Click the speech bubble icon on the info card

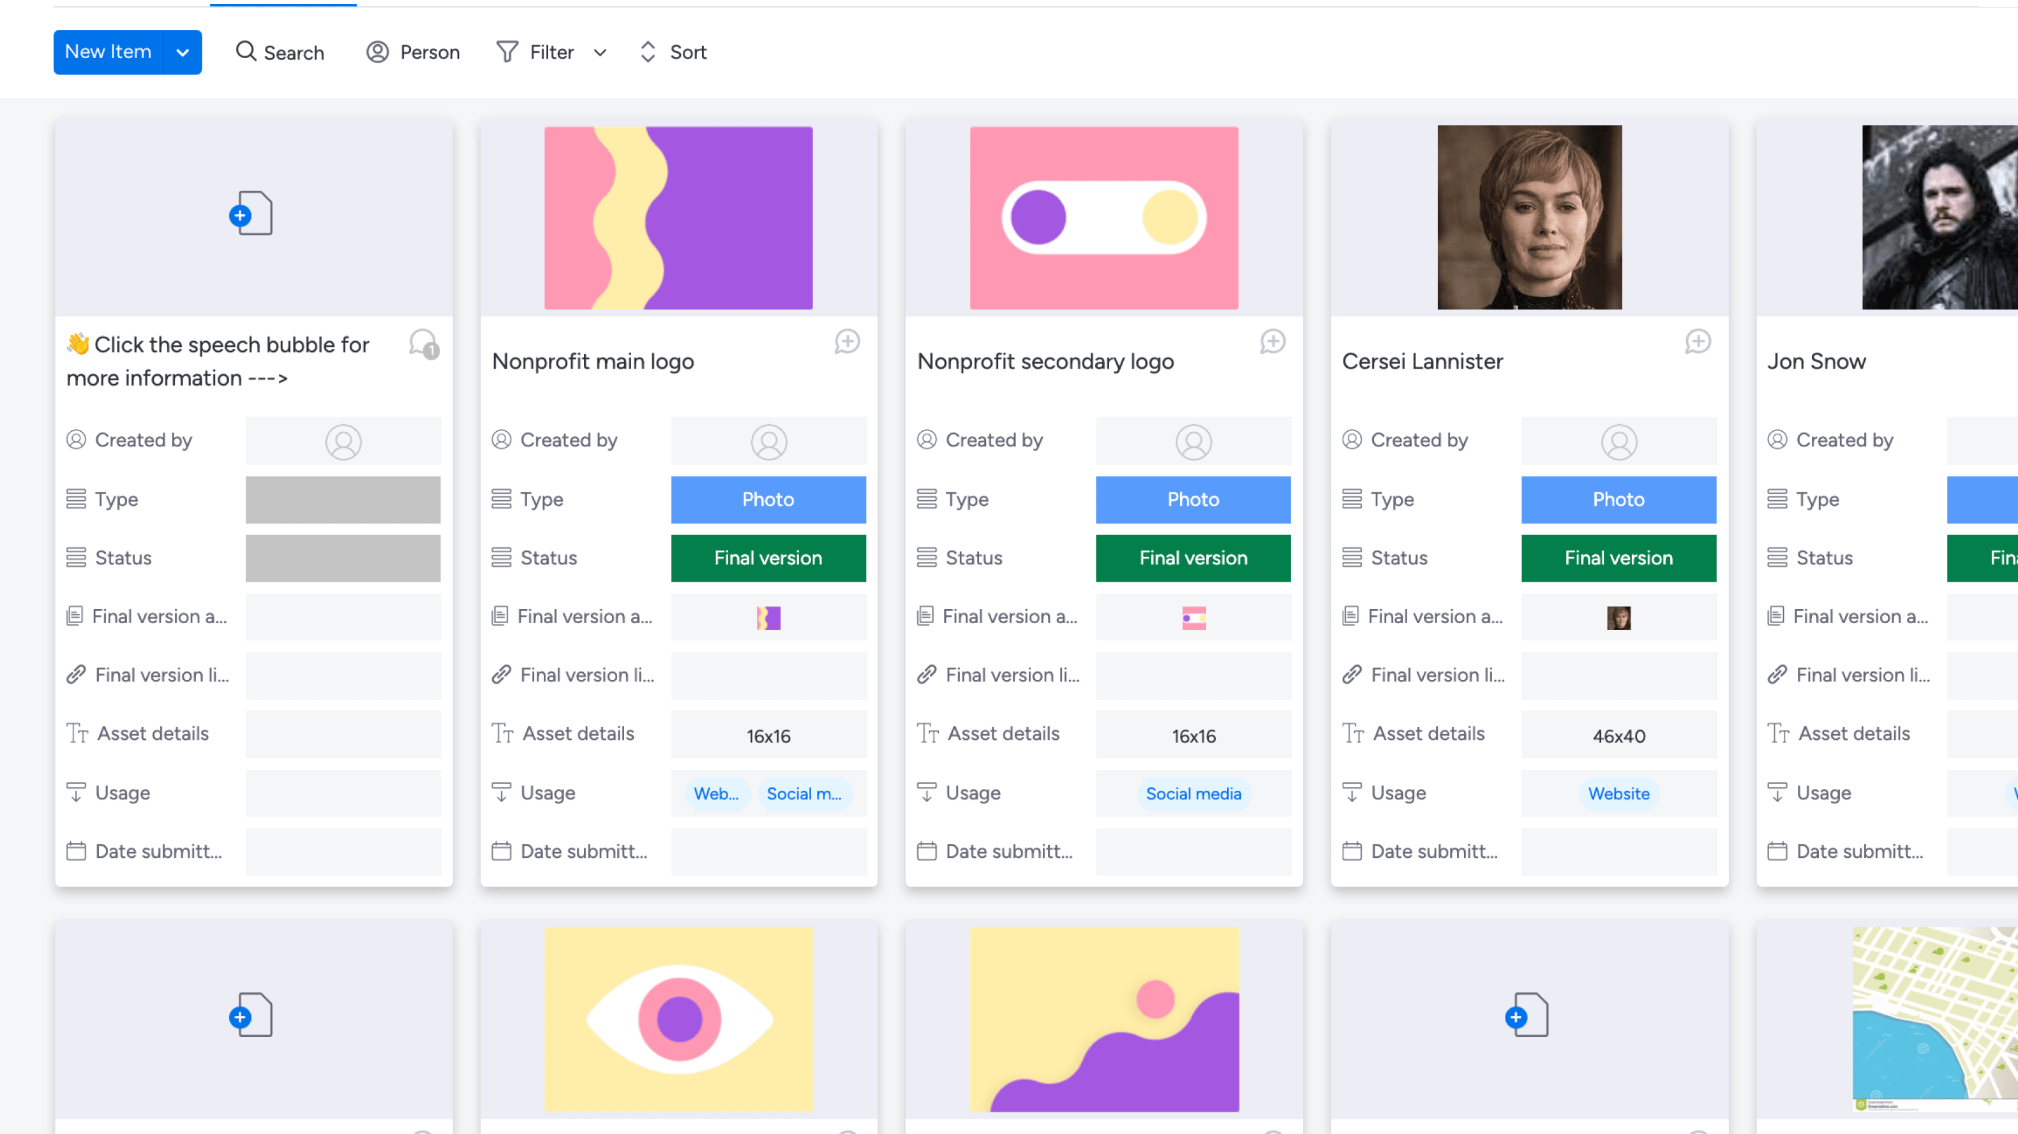point(421,344)
